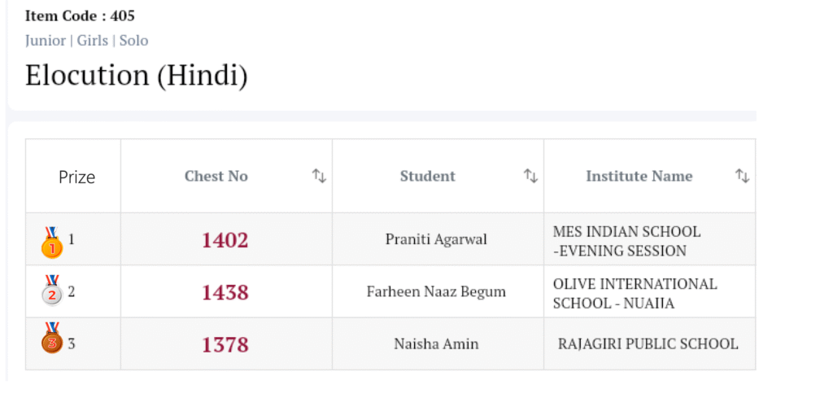This screenshot has height=398, width=833.
Task: Open the Solo category link
Action: point(134,41)
